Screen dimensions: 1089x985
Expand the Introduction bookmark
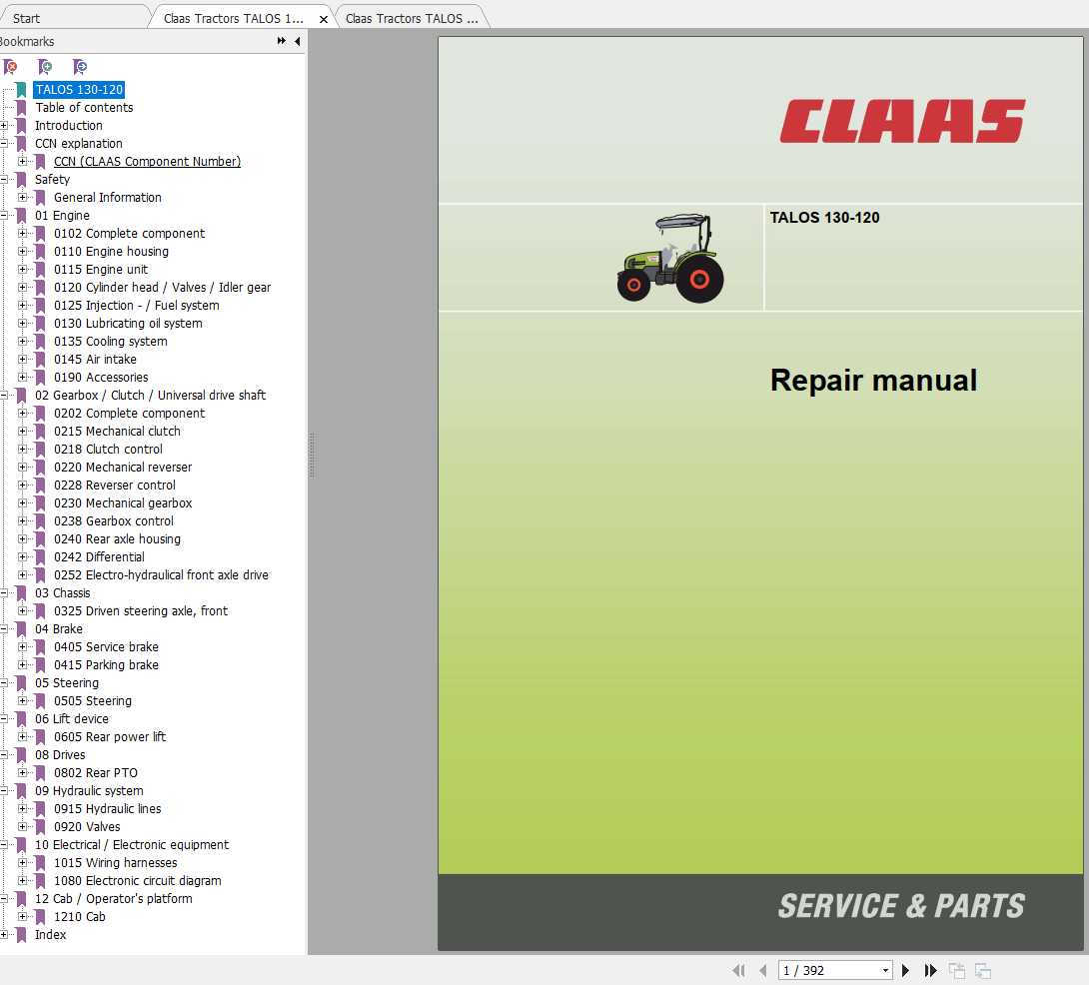point(4,126)
